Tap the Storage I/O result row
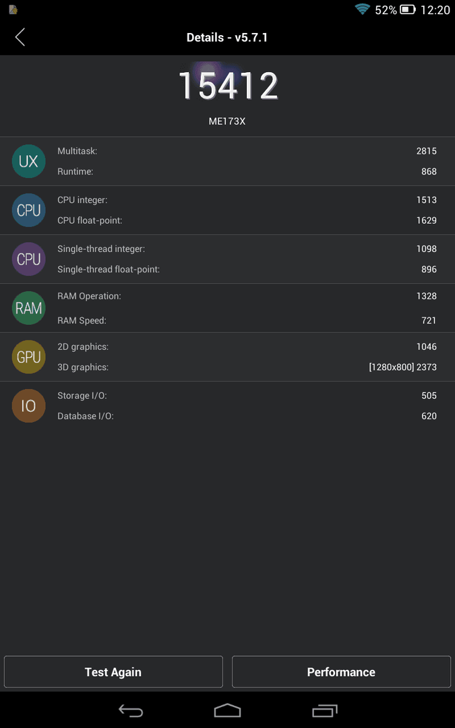 pyautogui.click(x=247, y=396)
